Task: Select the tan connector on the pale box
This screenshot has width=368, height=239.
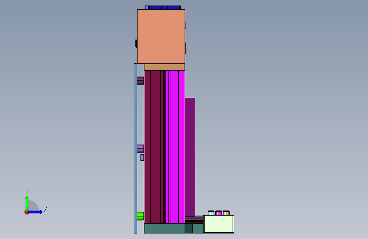Action: point(226,213)
